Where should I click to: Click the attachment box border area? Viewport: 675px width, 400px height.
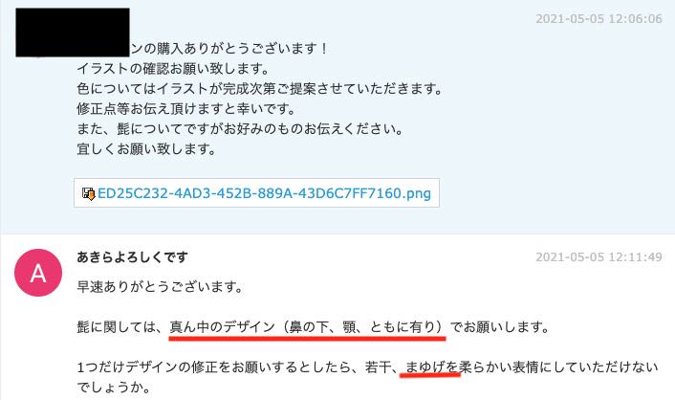coord(256,192)
